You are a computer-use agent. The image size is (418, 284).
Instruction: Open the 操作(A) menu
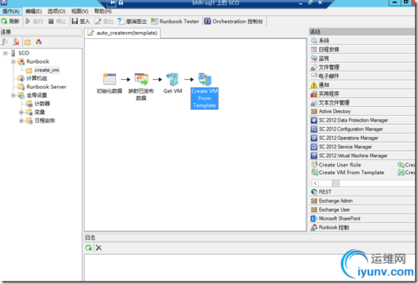(11, 11)
